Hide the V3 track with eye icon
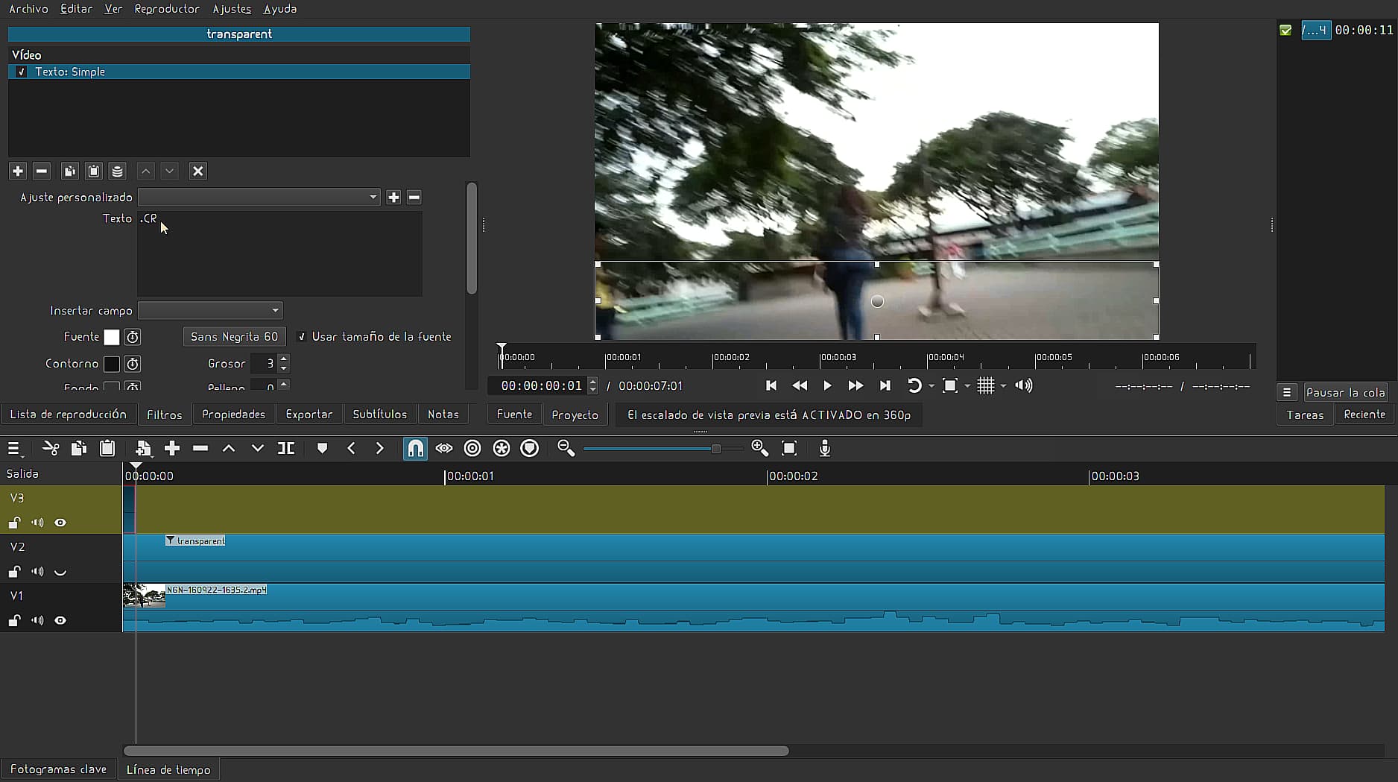This screenshot has width=1398, height=782. (60, 523)
